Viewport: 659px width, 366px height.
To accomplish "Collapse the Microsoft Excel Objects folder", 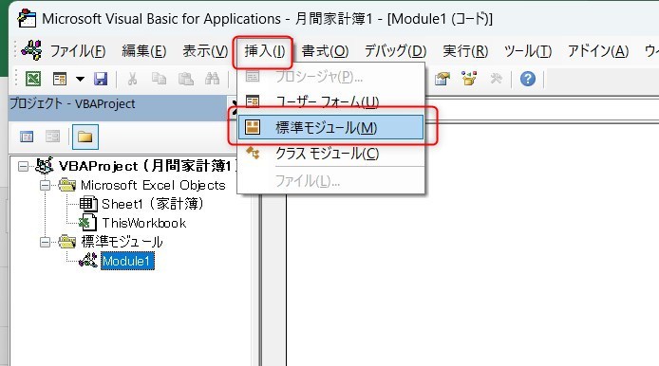I will tap(45, 185).
